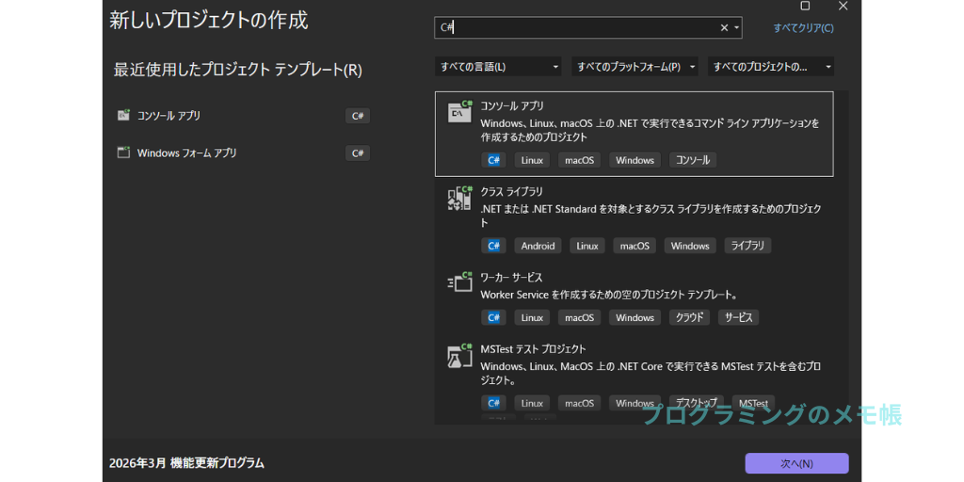Click the 次へ(N) button
964x482 pixels.
point(796,463)
